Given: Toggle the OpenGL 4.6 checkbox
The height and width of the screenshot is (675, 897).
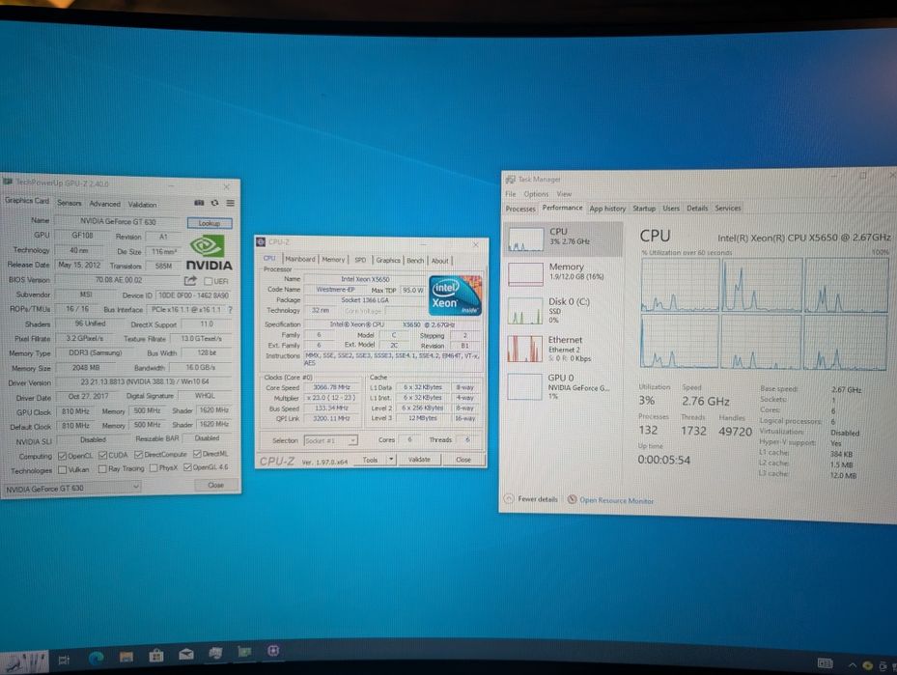Looking at the screenshot, I should coord(187,467).
